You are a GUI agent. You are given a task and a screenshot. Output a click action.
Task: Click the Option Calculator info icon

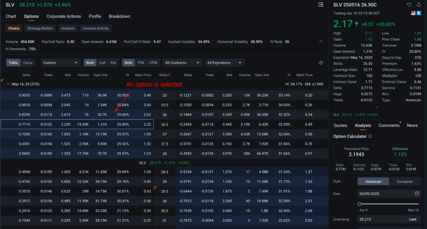[370, 136]
